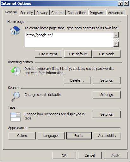The image size is (130, 162).
Task: Open Settings for Search defaults
Action: [107, 95]
